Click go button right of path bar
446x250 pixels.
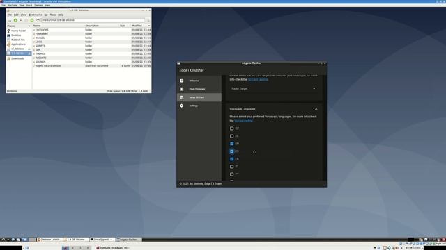[148, 20]
